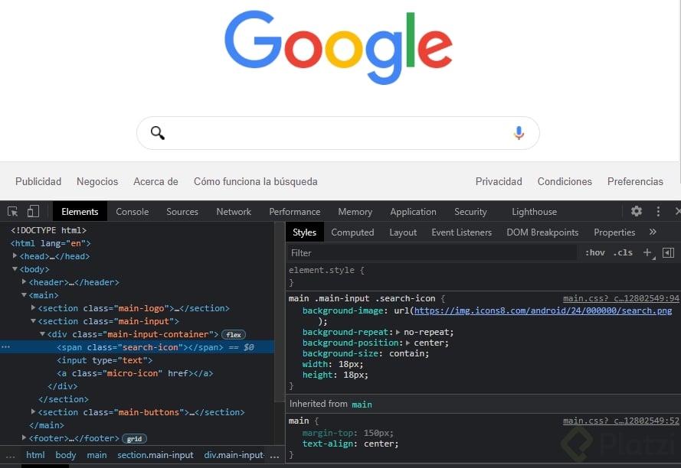681x468 pixels.
Task: Switch to the Console tab
Action: (132, 212)
